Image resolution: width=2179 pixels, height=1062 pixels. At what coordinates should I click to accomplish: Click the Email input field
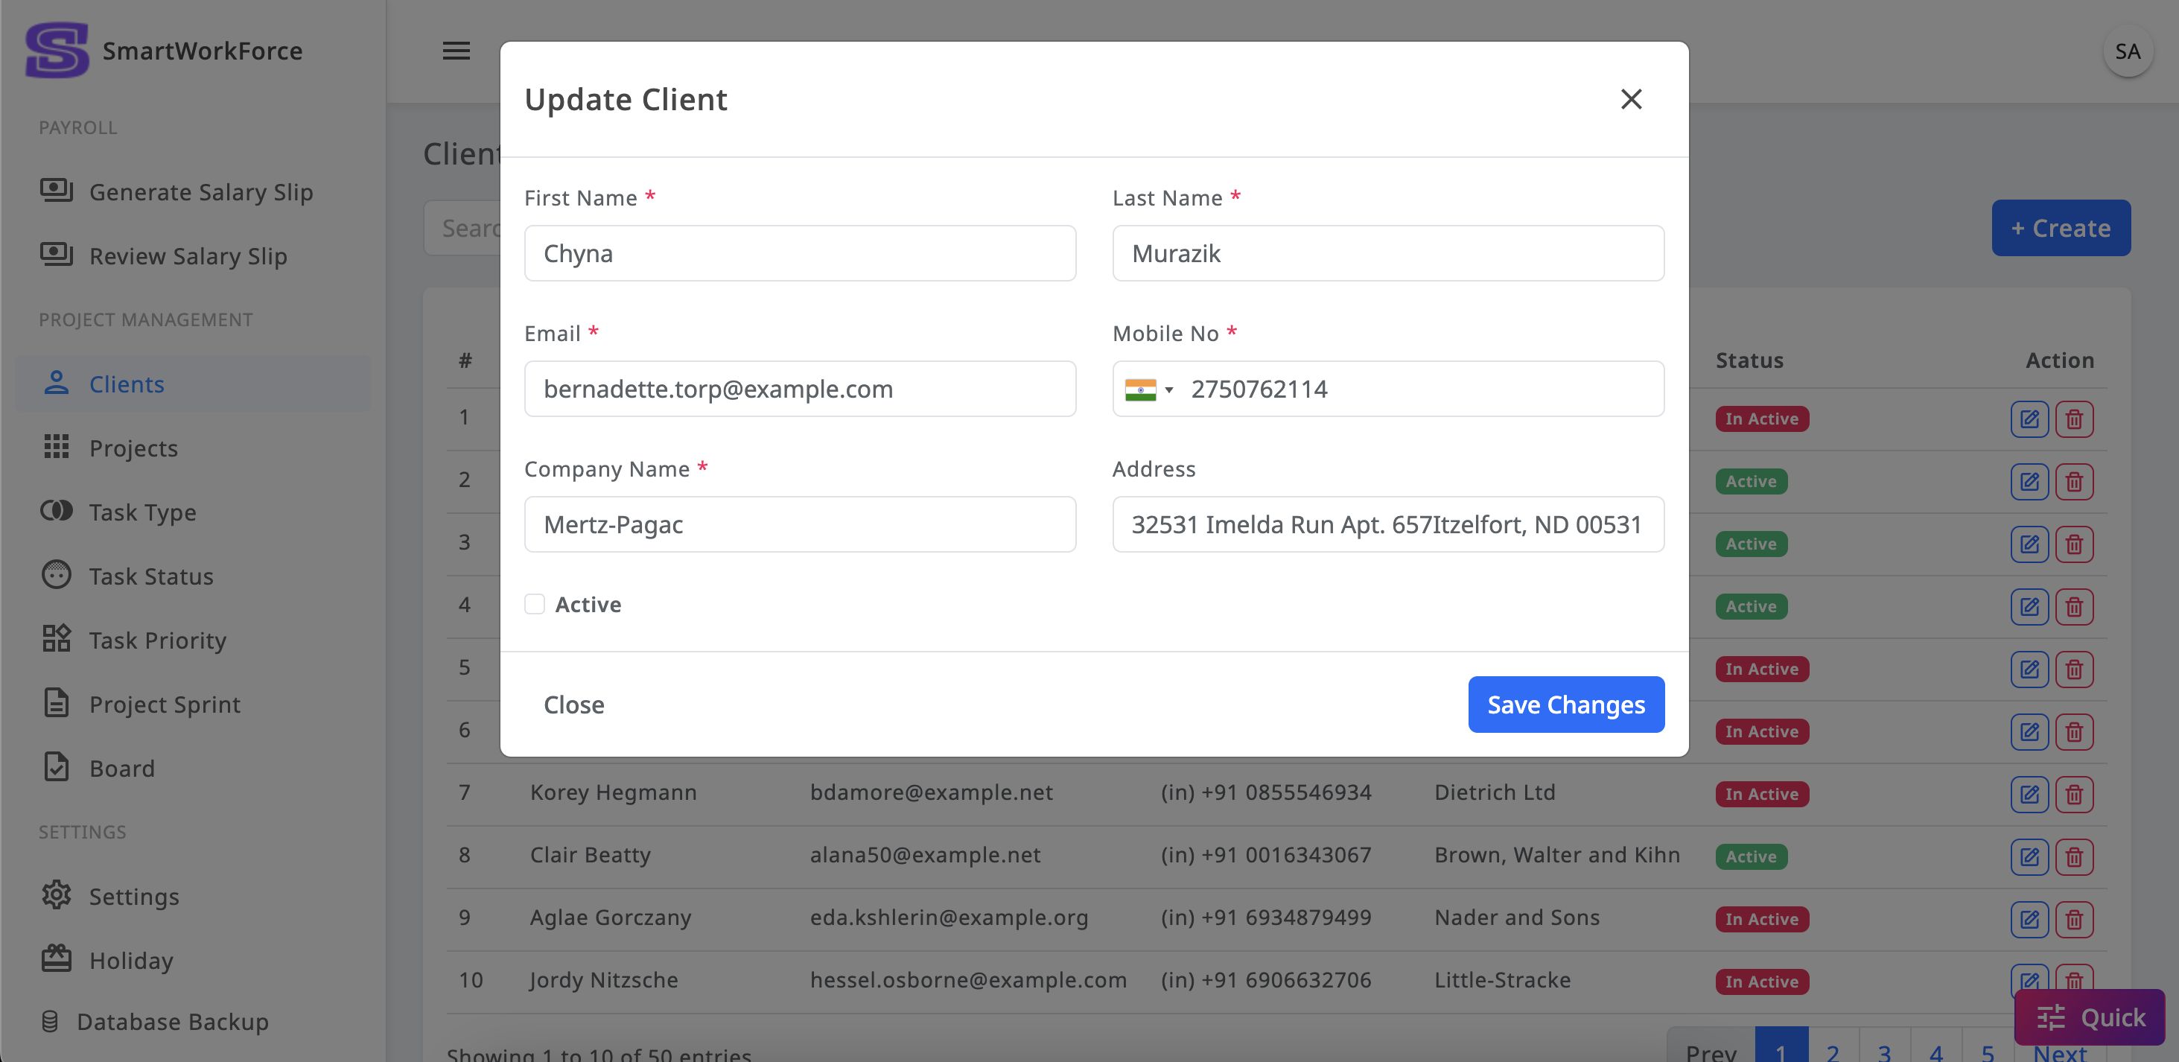coord(799,389)
